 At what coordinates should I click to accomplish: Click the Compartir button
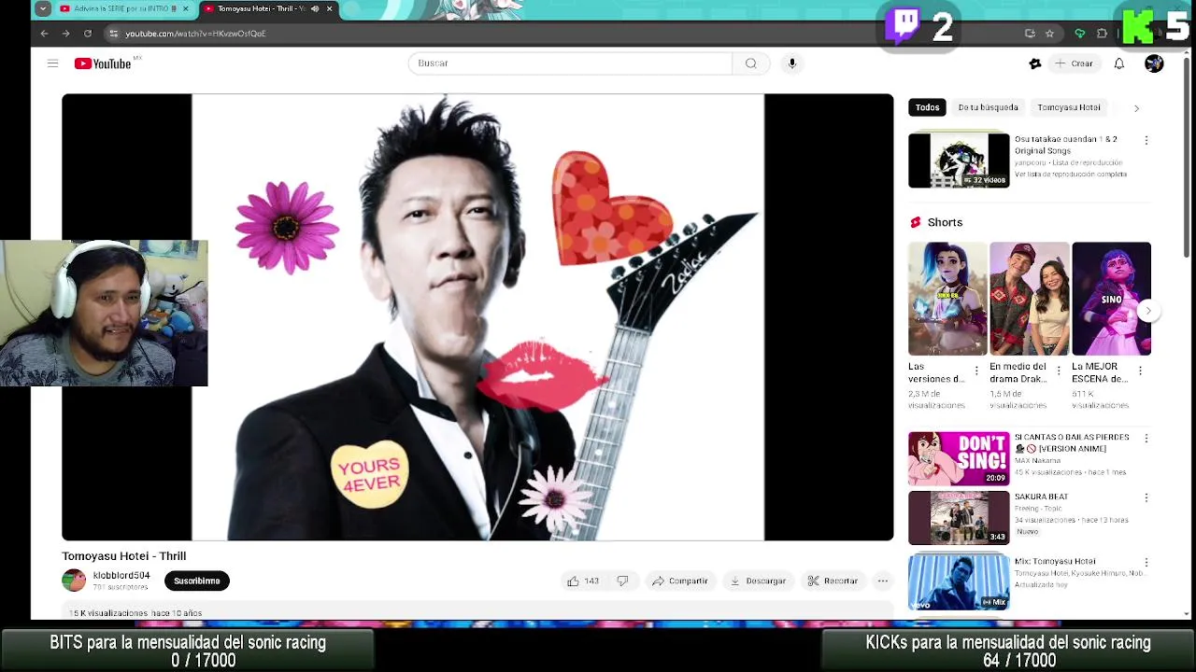coord(680,581)
